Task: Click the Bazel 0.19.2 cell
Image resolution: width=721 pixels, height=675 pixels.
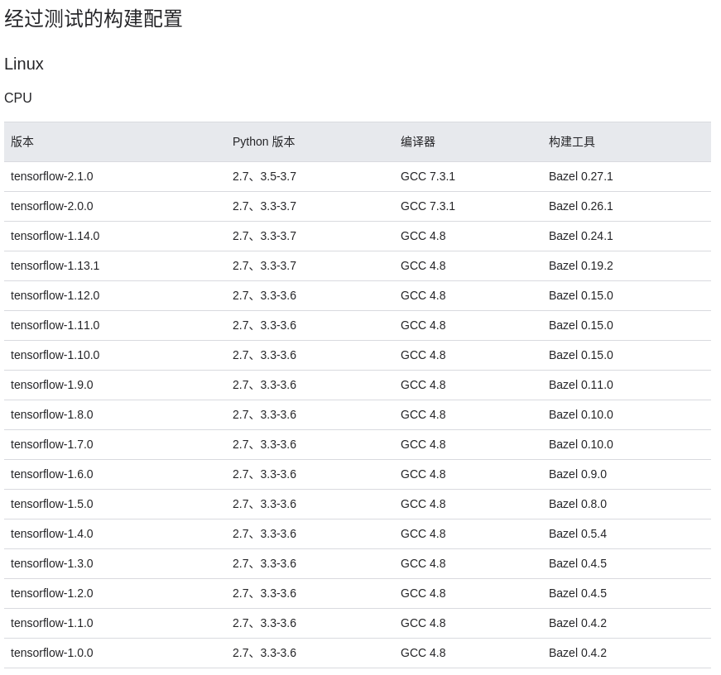Action: point(581,266)
